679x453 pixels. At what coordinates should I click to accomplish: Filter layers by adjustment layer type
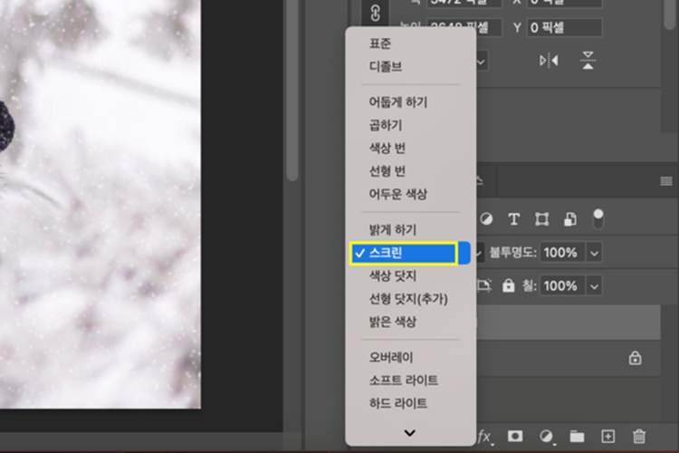click(486, 219)
